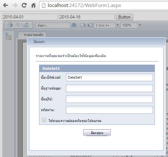Image resolution: width=168 pixels, height=157 pixels.
Task: Click the Button next to dates
Action: 124,17
